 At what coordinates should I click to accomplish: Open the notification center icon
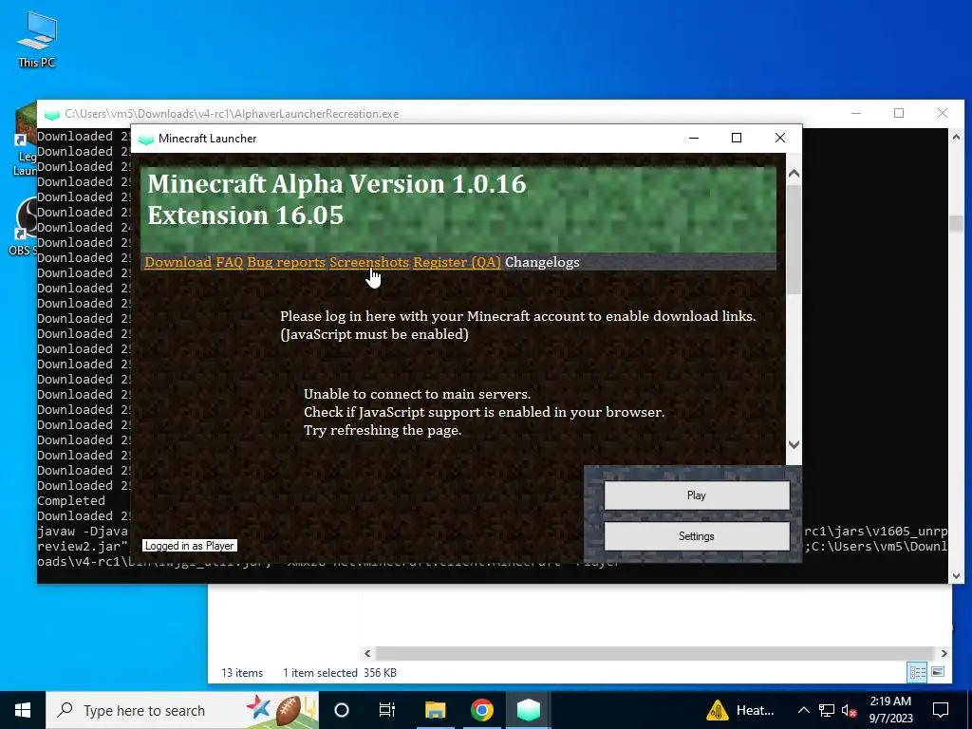(941, 710)
